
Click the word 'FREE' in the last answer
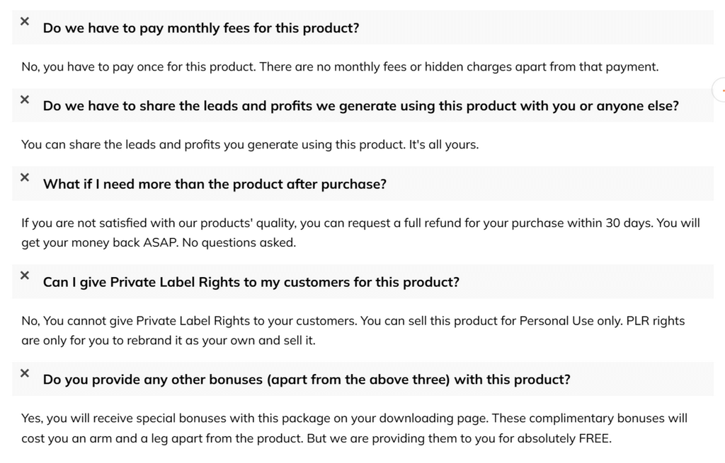(x=594, y=438)
